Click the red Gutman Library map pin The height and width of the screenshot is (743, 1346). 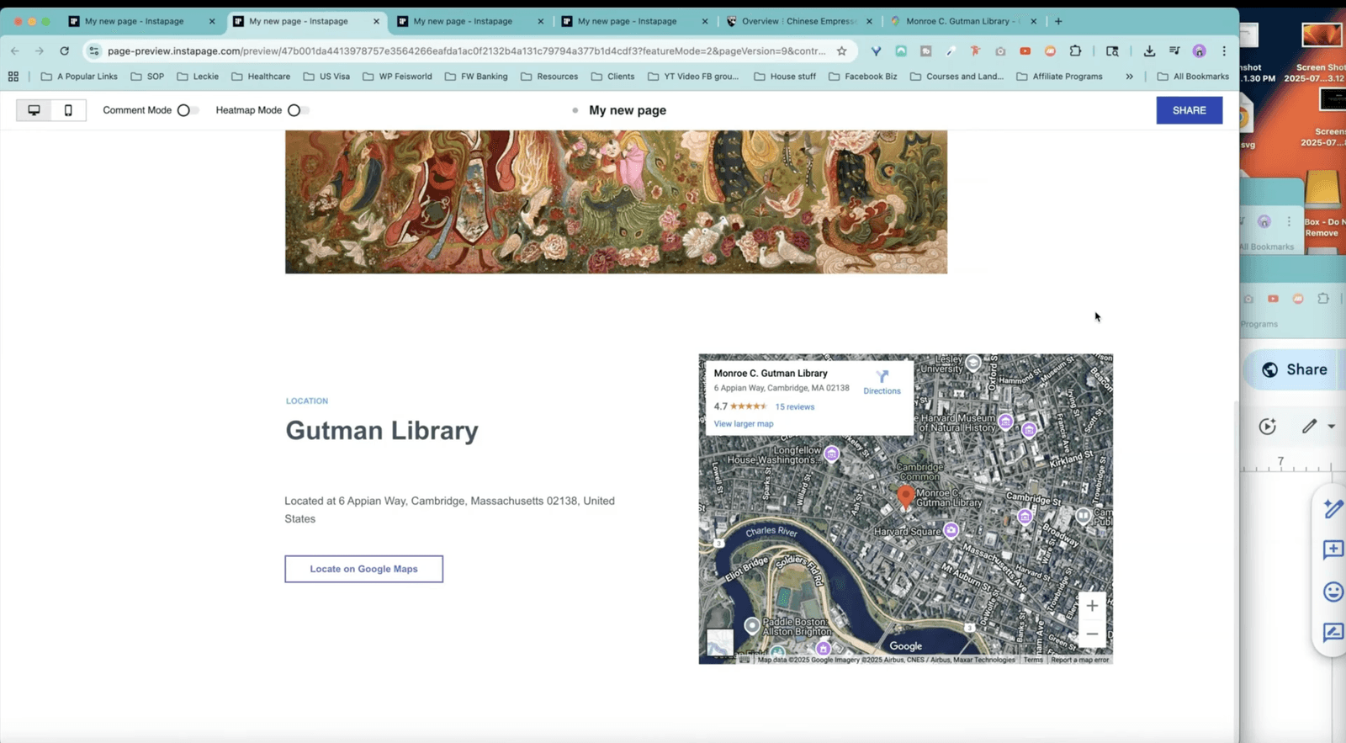point(905,496)
